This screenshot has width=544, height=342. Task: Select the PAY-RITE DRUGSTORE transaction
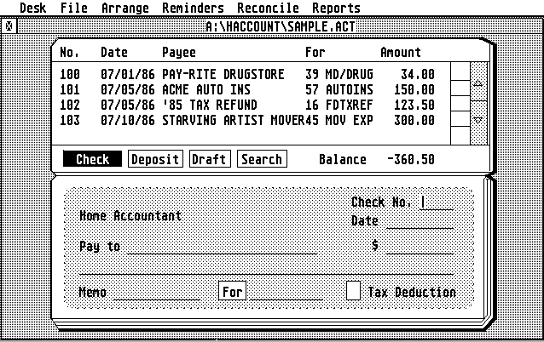pos(223,74)
